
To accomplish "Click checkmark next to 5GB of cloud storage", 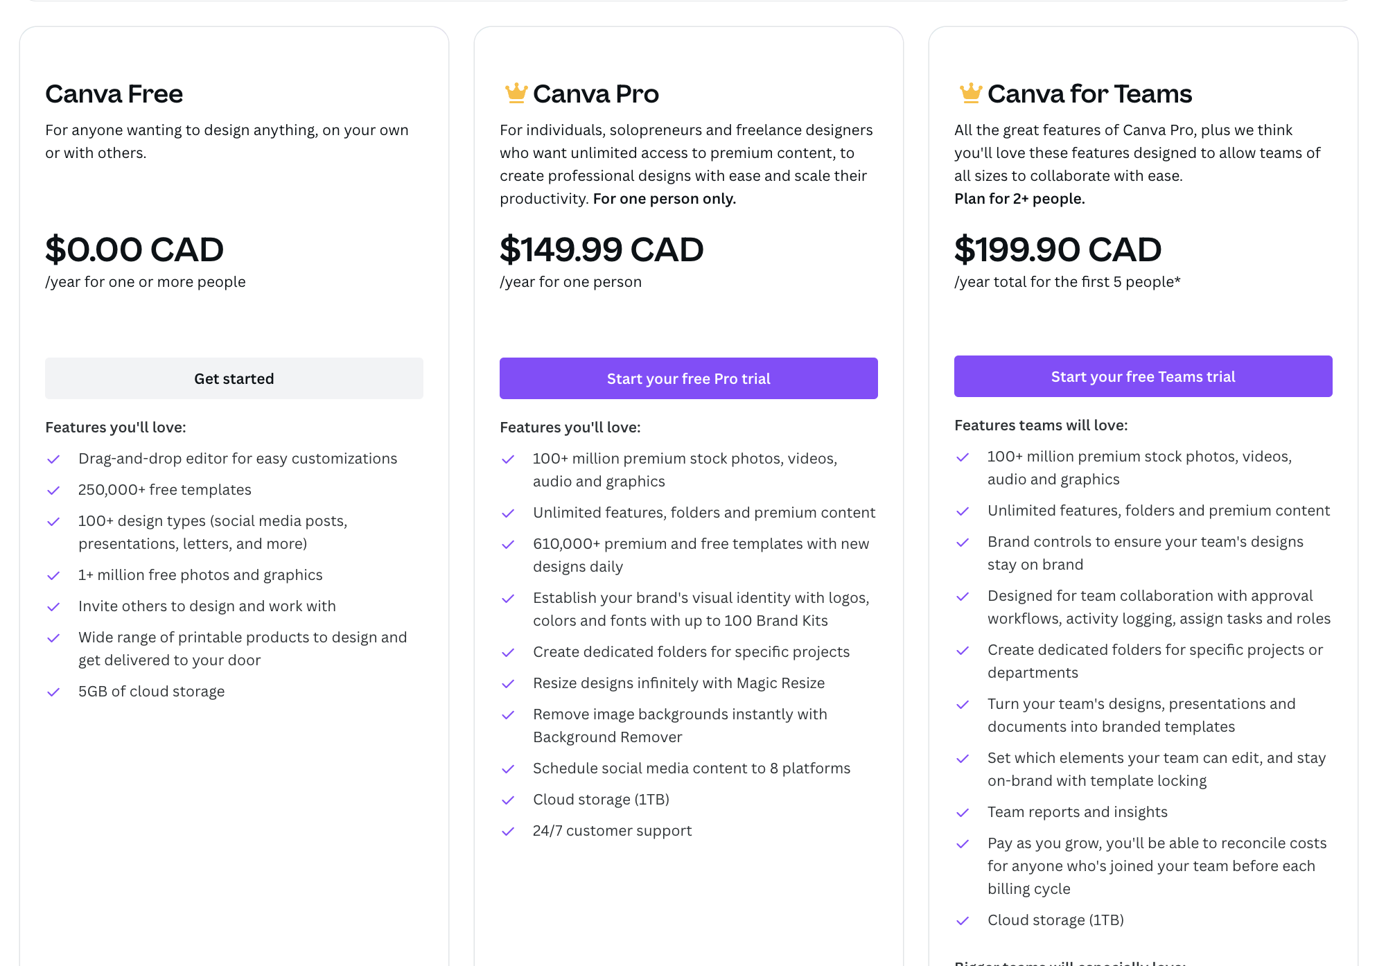I will point(53,692).
